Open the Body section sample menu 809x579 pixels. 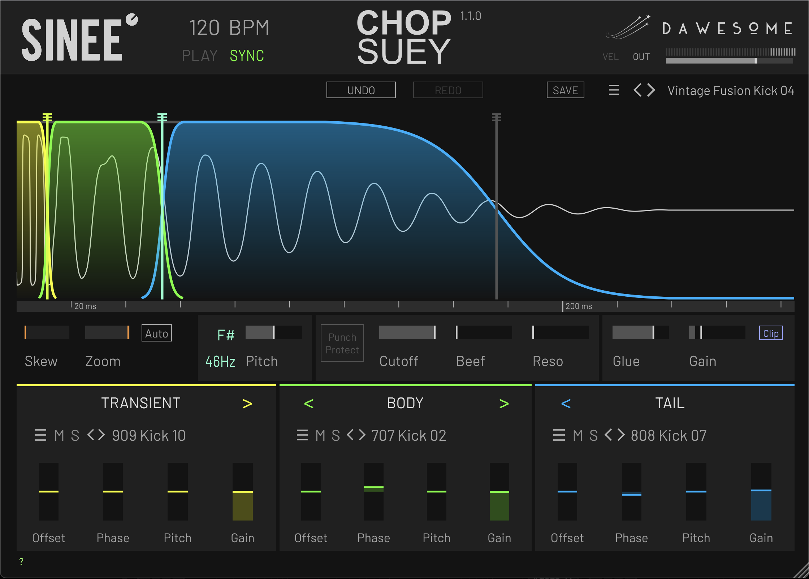pyautogui.click(x=302, y=435)
